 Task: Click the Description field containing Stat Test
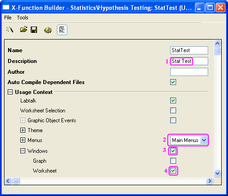[189, 61]
